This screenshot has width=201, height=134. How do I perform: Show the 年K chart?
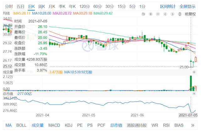[72, 6]
